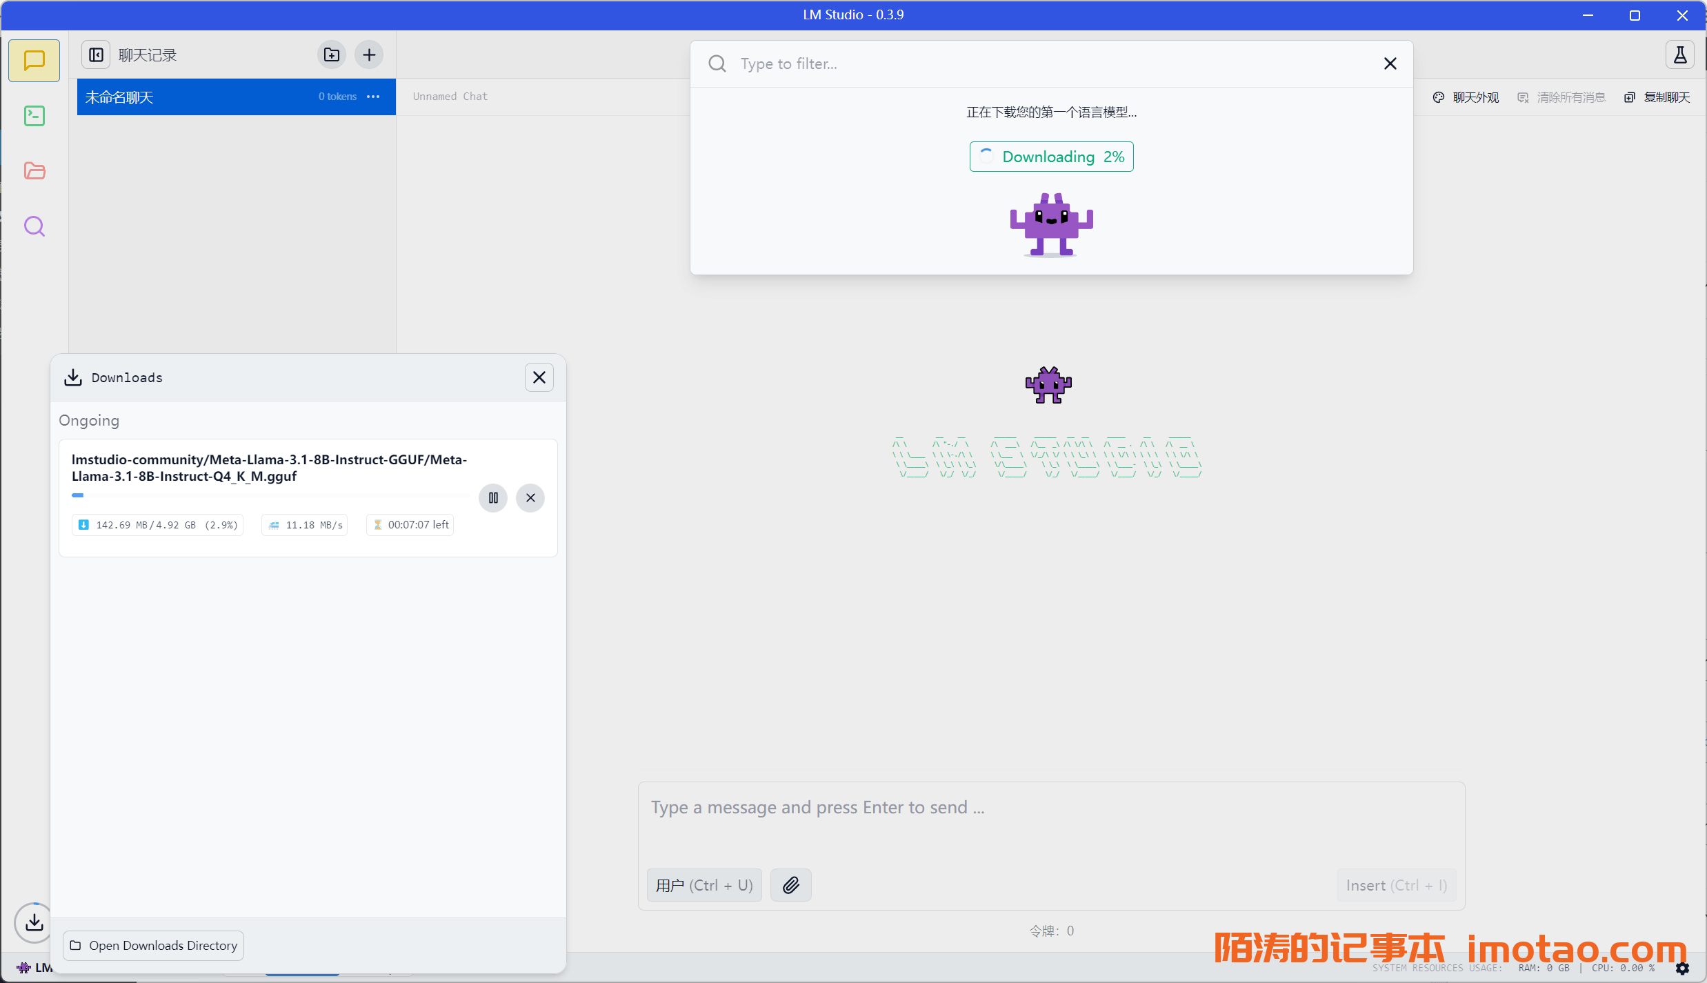Open My Models folder sidebar icon
The height and width of the screenshot is (983, 1707).
pos(34,171)
